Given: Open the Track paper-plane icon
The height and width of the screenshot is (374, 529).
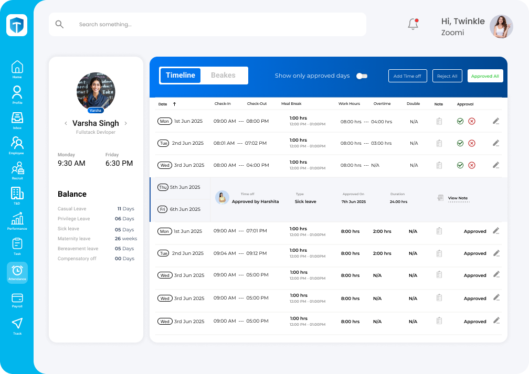Looking at the screenshot, I should [17, 323].
